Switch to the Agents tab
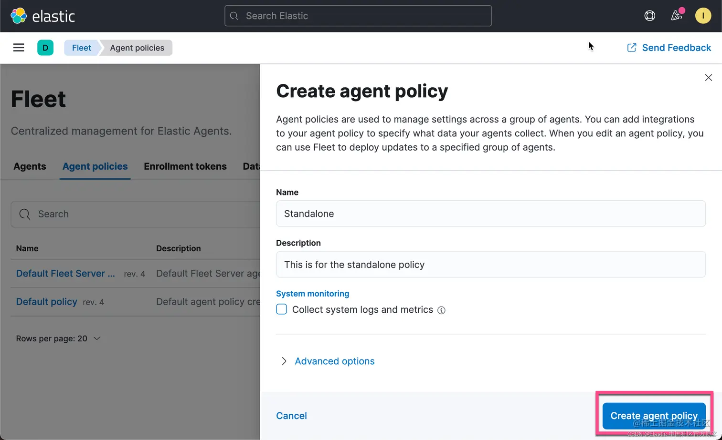Screen dimensions: 722x440 coord(30,166)
